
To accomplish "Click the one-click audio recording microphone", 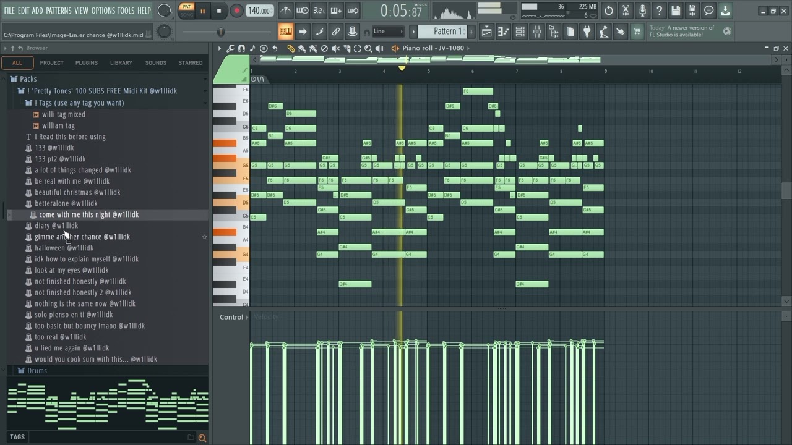I will 642,11.
